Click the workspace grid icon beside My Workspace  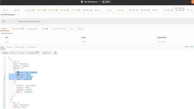82,2
